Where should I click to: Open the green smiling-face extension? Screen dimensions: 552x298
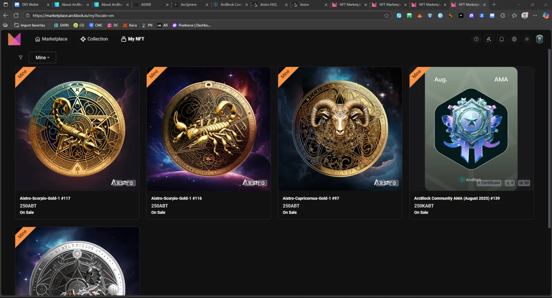(x=409, y=16)
